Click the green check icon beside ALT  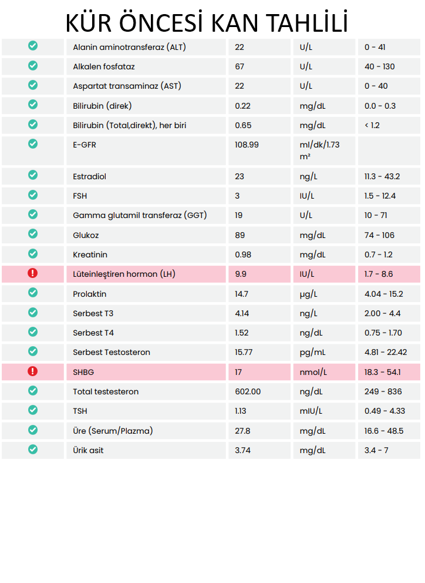[x=33, y=46]
